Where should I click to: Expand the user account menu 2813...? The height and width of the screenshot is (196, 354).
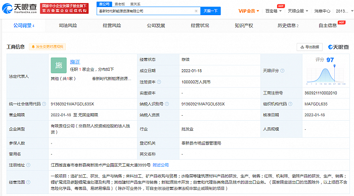click(x=344, y=11)
